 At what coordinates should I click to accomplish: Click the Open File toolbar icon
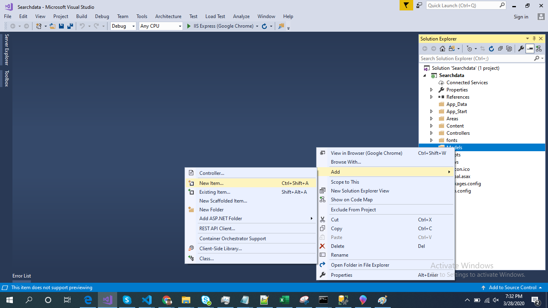(52, 26)
